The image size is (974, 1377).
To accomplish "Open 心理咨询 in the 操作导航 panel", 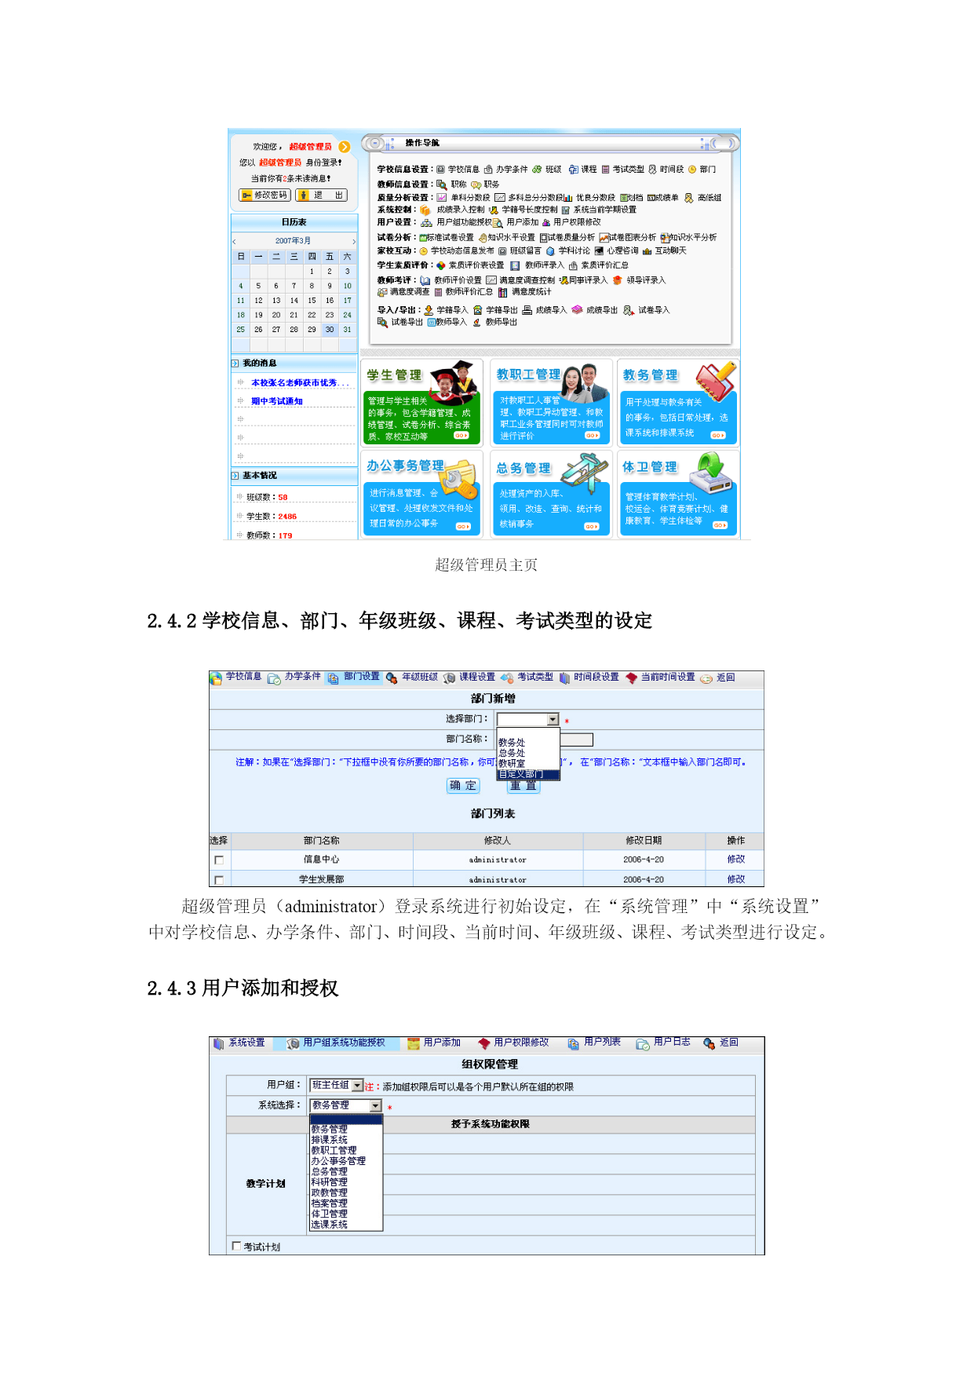I will click(622, 251).
